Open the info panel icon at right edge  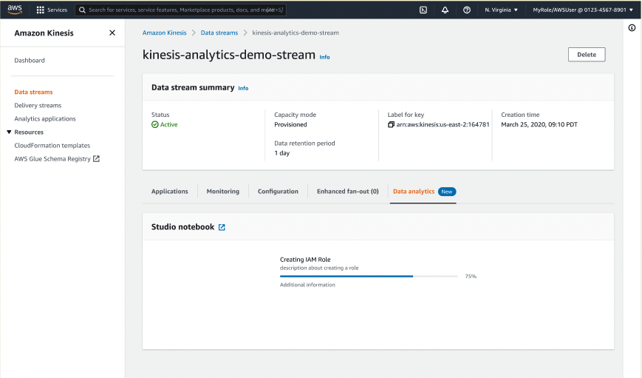pyautogui.click(x=632, y=28)
